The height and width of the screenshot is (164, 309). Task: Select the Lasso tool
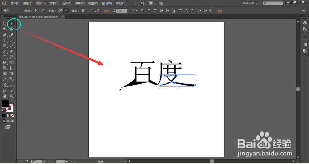pos(11,29)
